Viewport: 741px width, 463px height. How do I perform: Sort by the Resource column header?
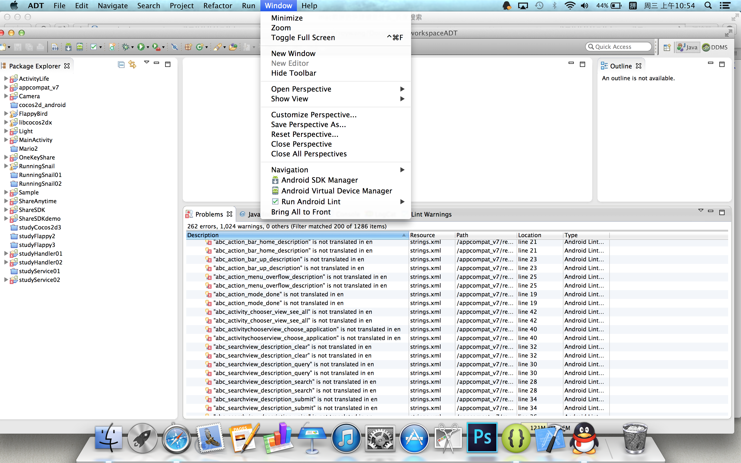[431, 235]
